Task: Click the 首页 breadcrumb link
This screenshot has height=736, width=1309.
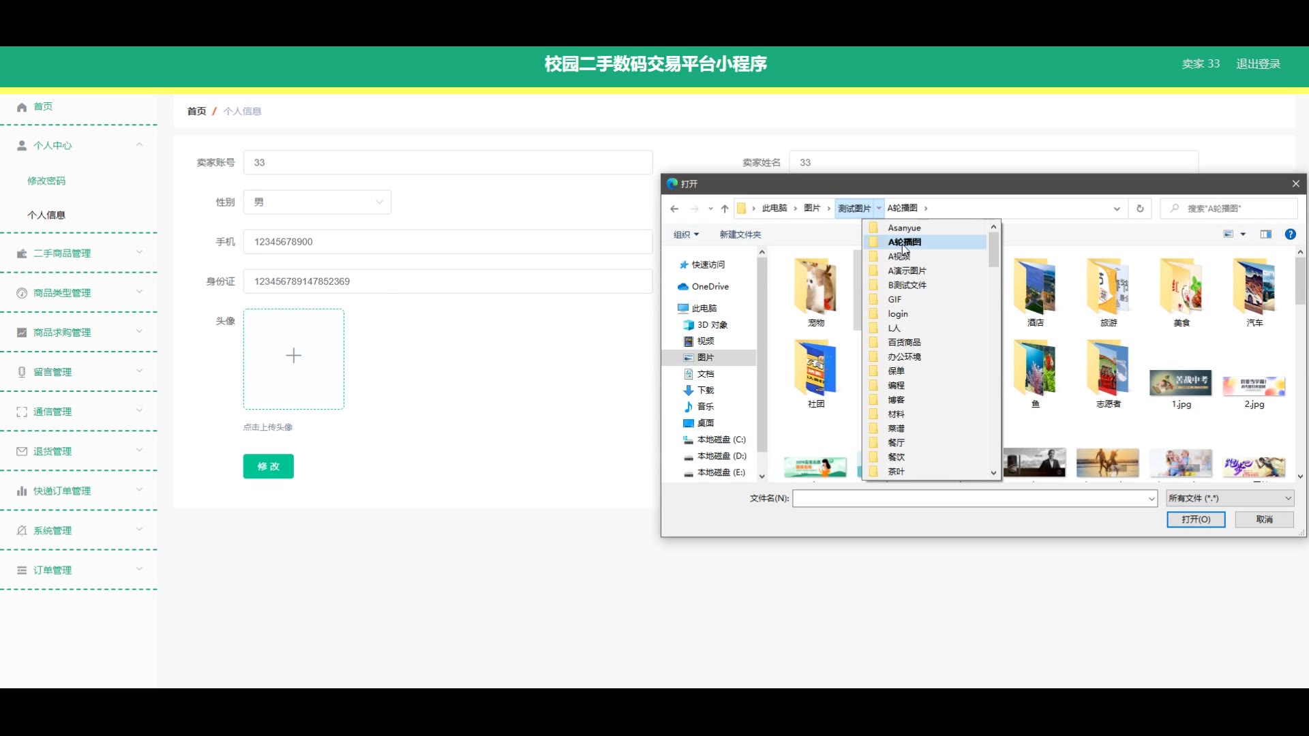Action: coord(196,111)
